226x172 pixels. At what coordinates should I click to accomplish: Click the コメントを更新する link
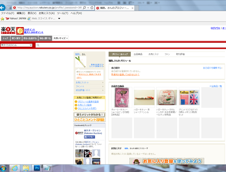point(97,66)
